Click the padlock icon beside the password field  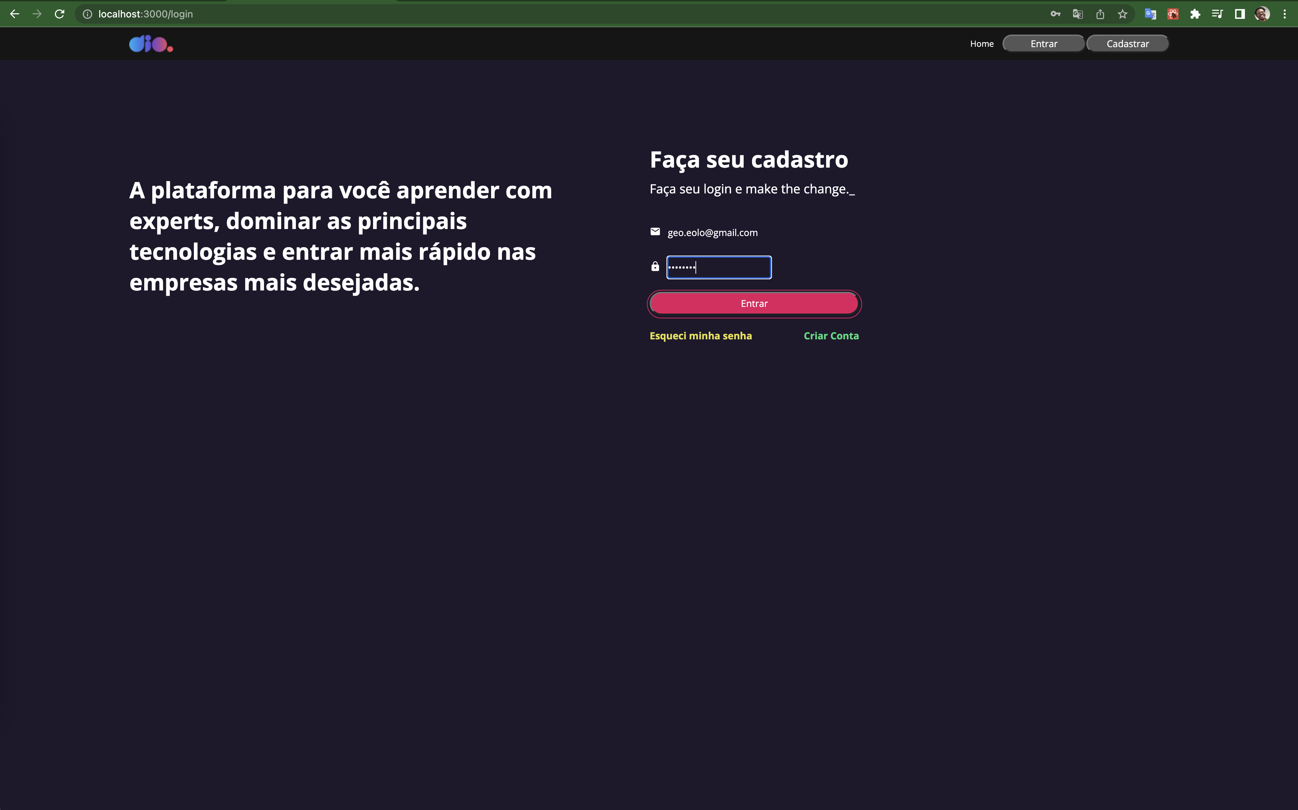[655, 266]
